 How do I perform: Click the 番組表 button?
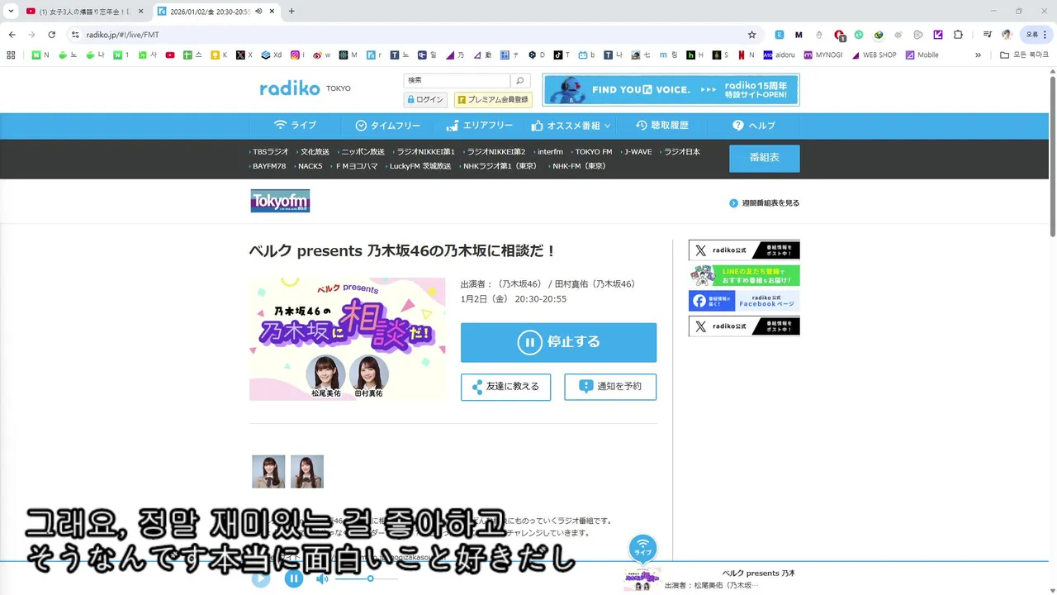click(764, 158)
